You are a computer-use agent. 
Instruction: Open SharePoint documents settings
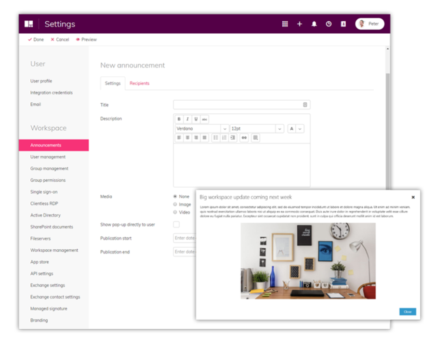pyautogui.click(x=52, y=227)
